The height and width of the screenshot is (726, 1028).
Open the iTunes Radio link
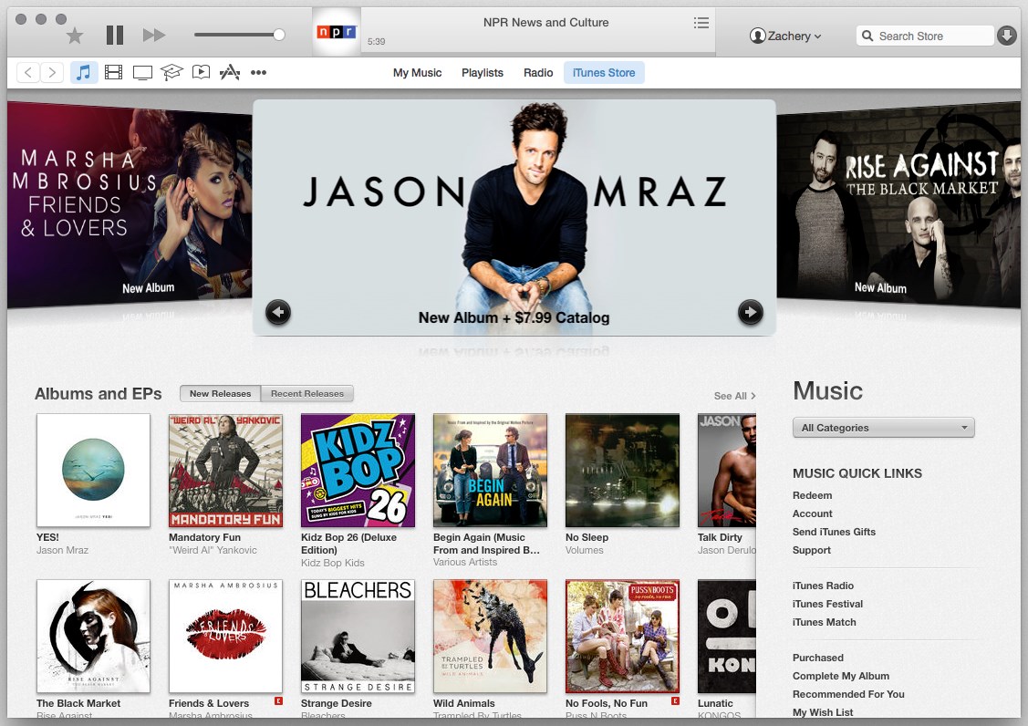point(823,586)
